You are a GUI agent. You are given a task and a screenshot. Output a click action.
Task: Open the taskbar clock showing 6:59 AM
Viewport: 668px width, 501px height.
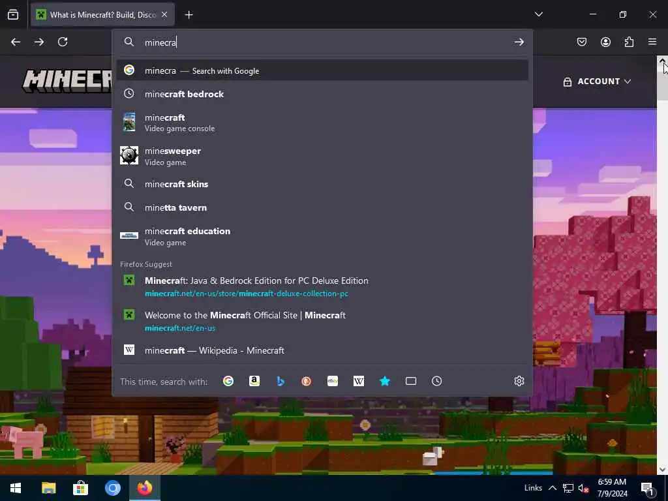click(612, 488)
